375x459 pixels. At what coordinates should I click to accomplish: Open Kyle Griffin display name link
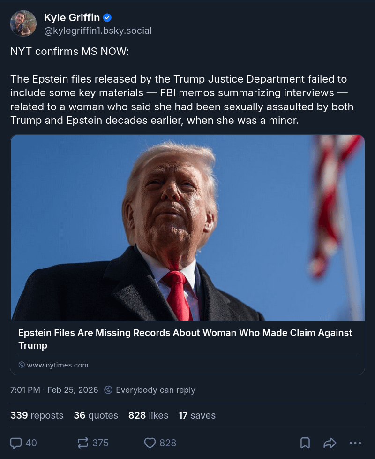pyautogui.click(x=72, y=17)
